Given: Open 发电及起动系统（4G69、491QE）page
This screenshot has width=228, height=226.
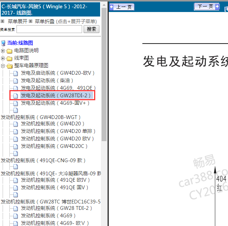Looking at the screenshot, I should (58, 88).
